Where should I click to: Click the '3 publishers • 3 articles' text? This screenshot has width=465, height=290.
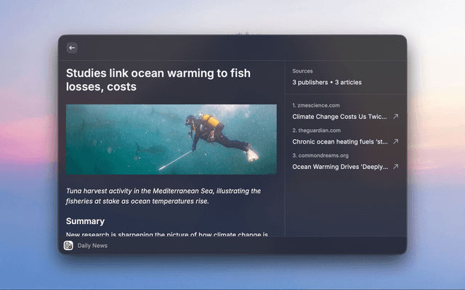click(326, 83)
